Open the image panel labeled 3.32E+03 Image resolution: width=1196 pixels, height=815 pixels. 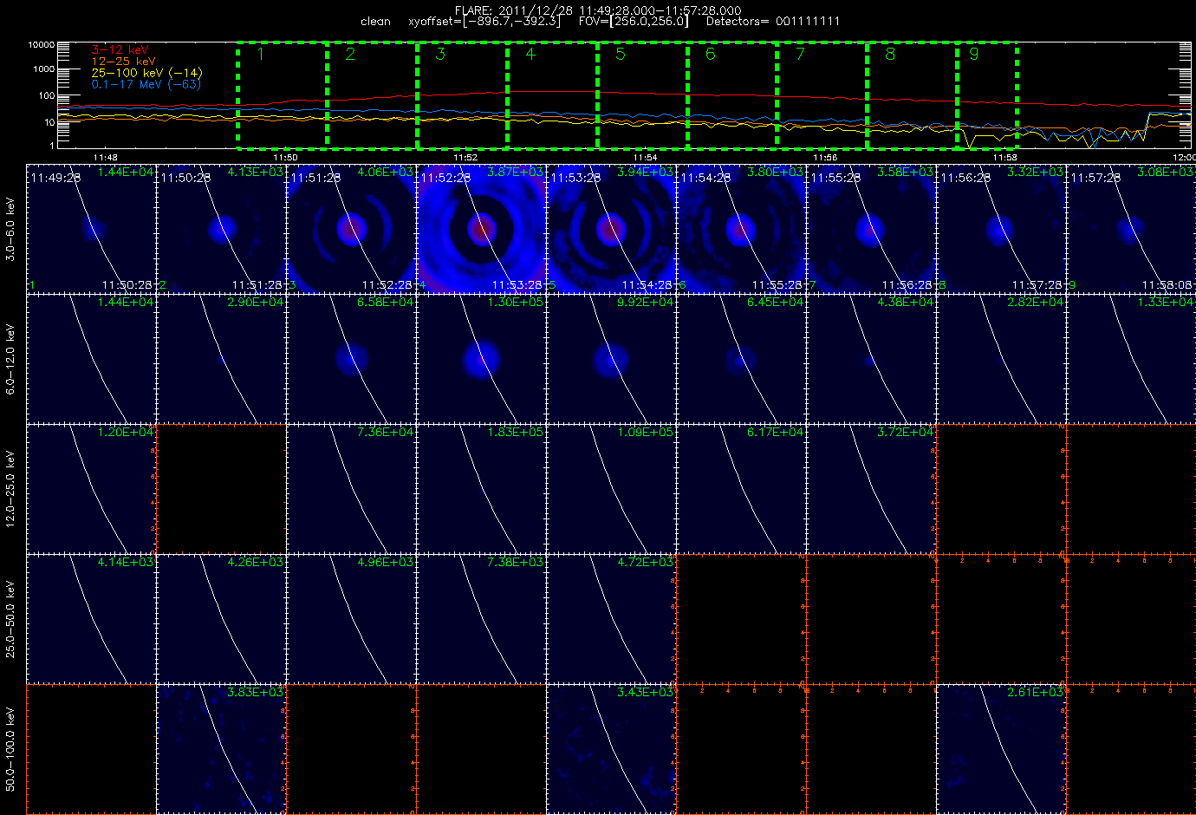click(x=1001, y=229)
